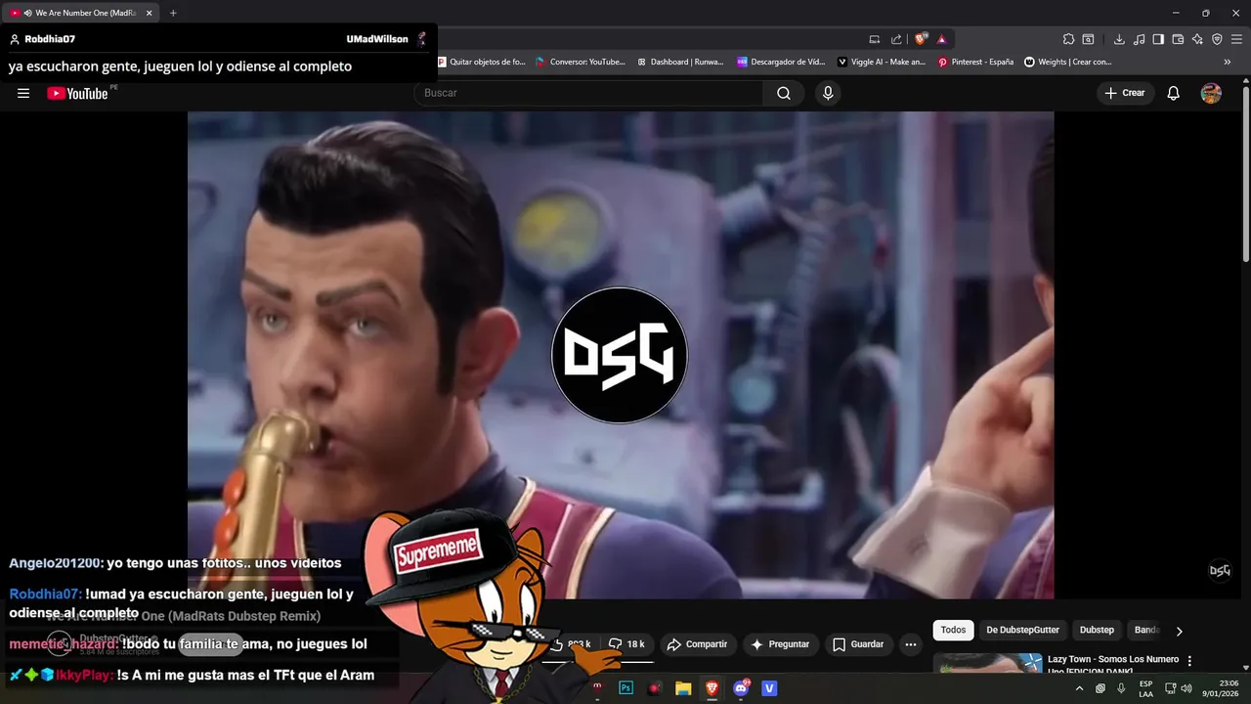Click the Preguntar ask button
The height and width of the screenshot is (704, 1251).
coord(779,644)
